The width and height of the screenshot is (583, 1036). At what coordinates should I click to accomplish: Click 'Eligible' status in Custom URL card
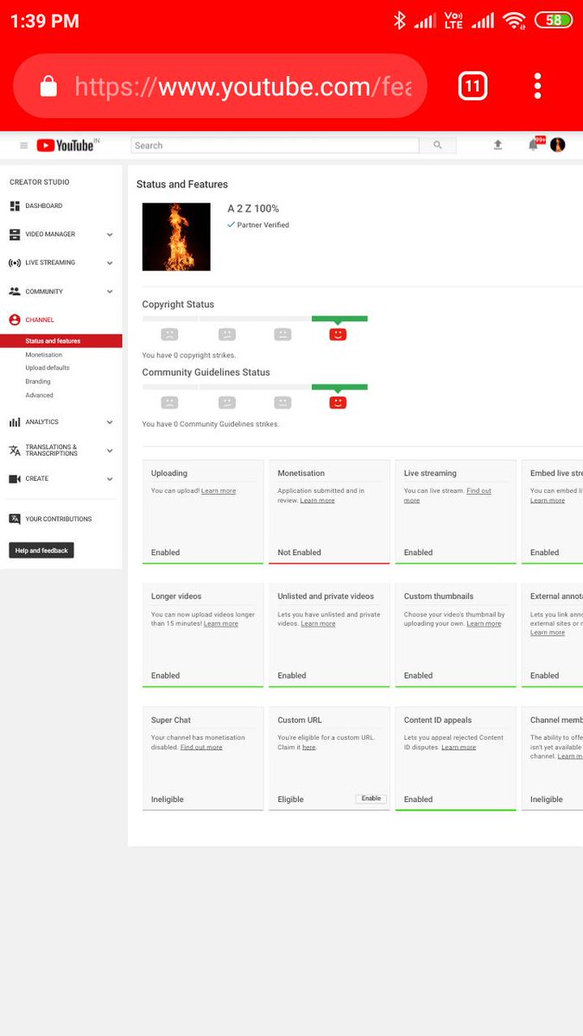click(290, 799)
